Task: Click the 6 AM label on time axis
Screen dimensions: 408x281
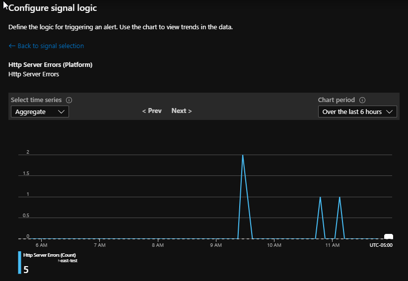Action: point(42,245)
